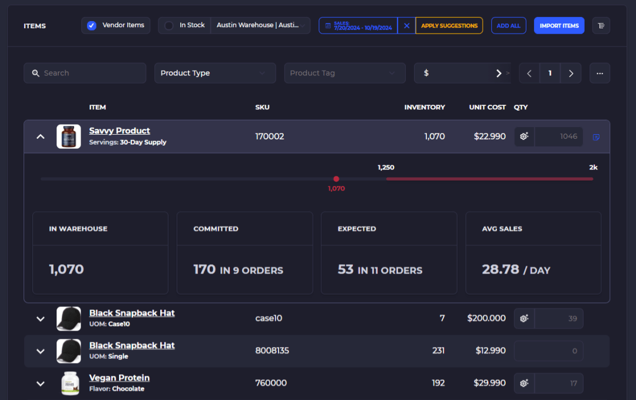The height and width of the screenshot is (400, 636).
Task: Click the Expected 53 in 11 orders card
Action: coord(389,253)
